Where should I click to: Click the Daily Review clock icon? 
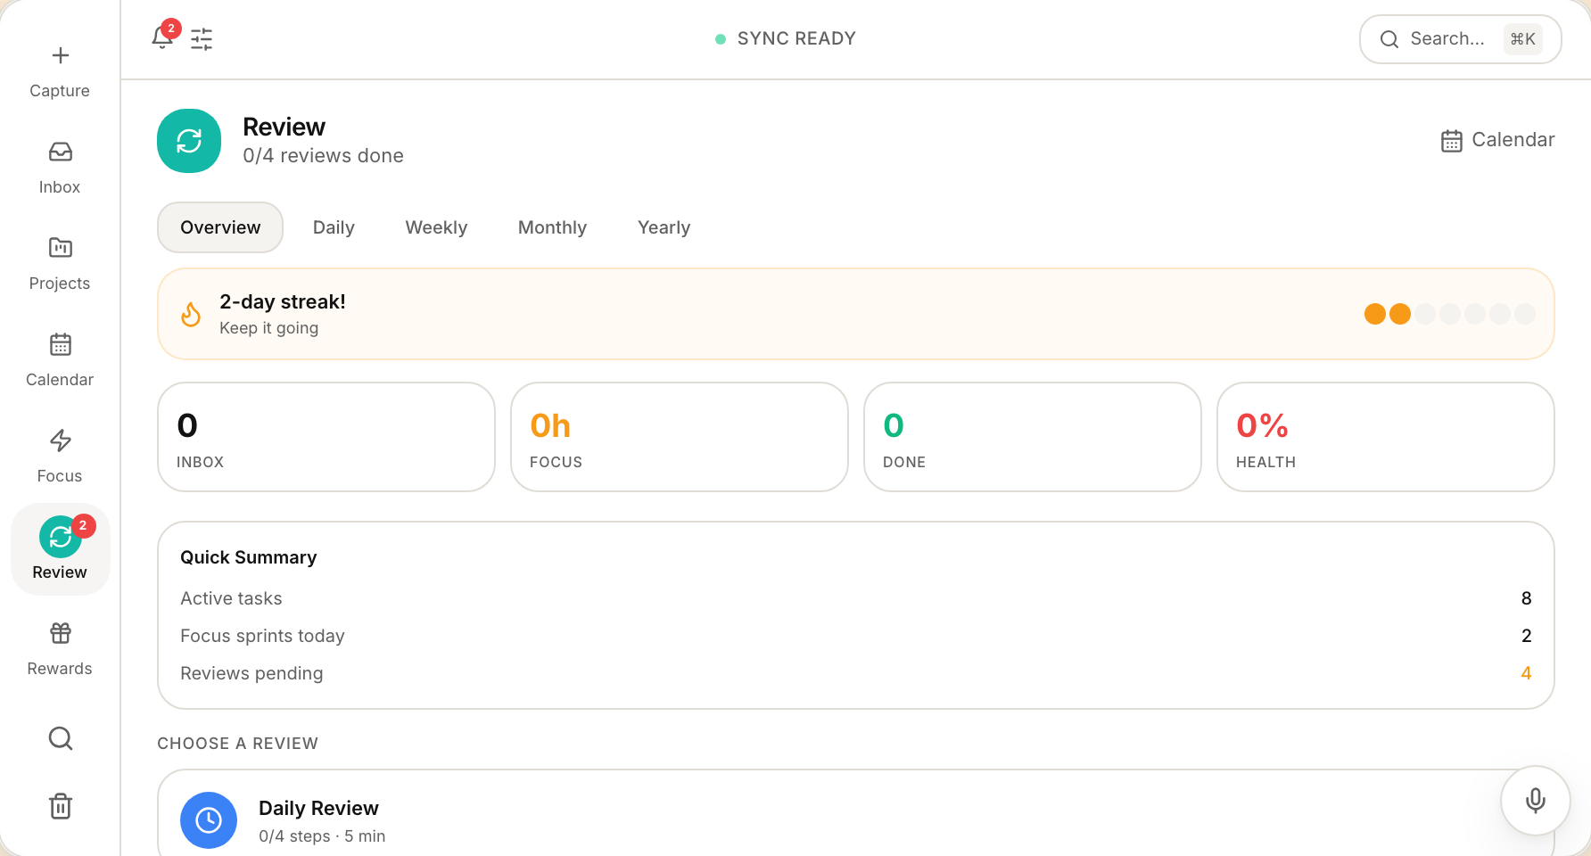(x=208, y=820)
